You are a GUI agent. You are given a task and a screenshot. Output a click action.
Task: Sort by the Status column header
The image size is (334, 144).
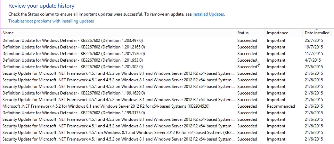pos(243,33)
